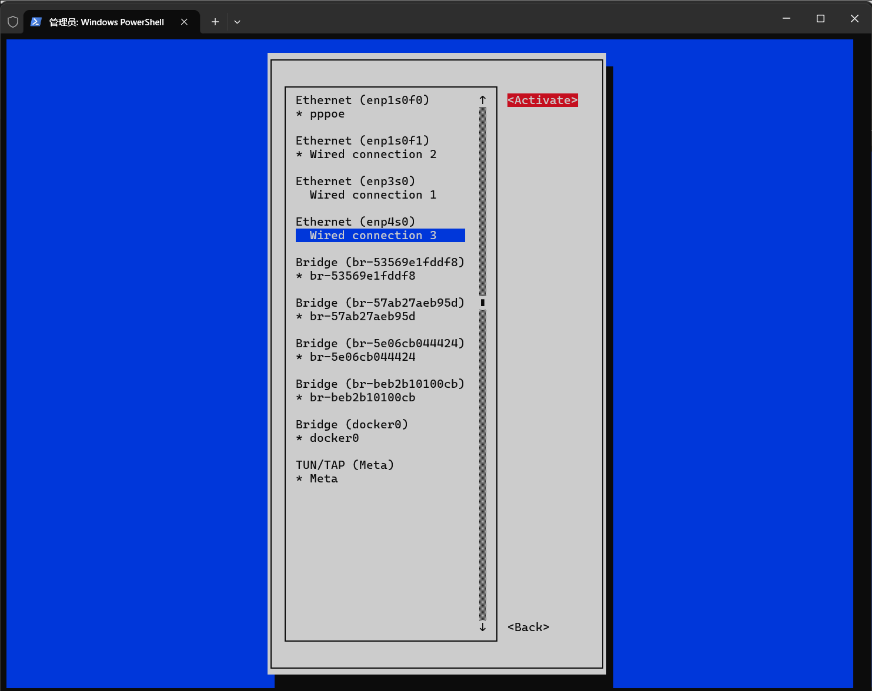This screenshot has width=872, height=691.
Task: Select br-53569e1fddf8 bridge connection
Action: pyautogui.click(x=362, y=276)
